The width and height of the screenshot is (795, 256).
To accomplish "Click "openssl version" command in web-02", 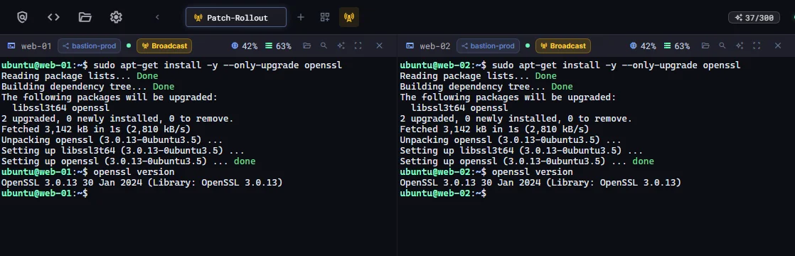I will pos(533,172).
